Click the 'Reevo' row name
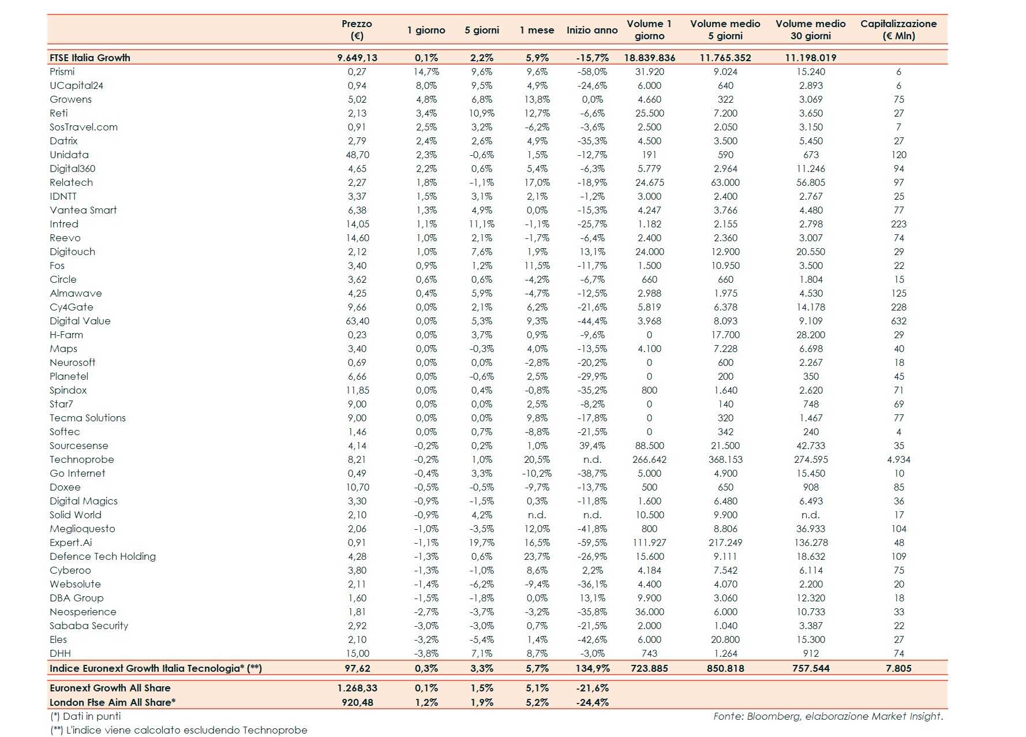The width and height of the screenshot is (1026, 737). pyautogui.click(x=65, y=238)
